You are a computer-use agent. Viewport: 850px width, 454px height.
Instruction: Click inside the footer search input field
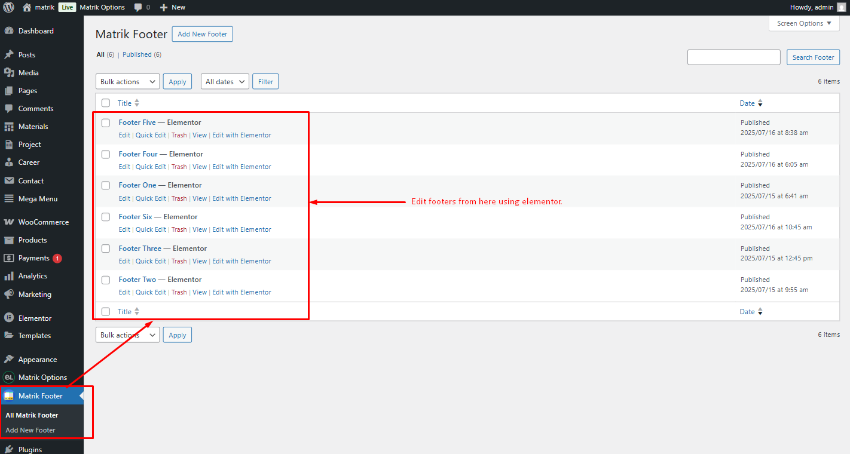point(734,57)
